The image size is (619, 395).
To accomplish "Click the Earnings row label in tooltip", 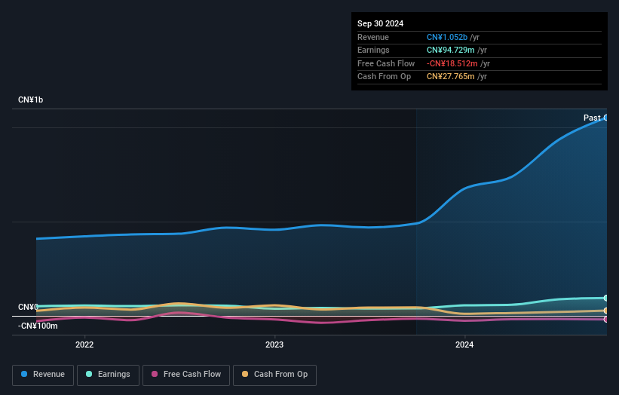I will tap(373, 50).
